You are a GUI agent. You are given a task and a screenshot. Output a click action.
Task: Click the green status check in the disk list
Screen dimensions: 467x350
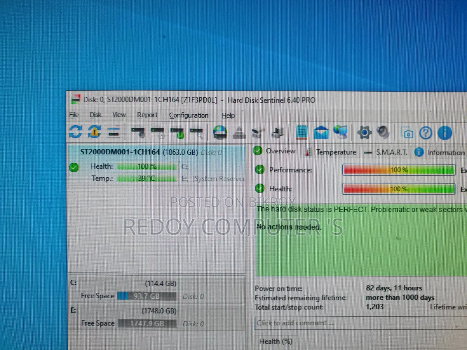[74, 167]
